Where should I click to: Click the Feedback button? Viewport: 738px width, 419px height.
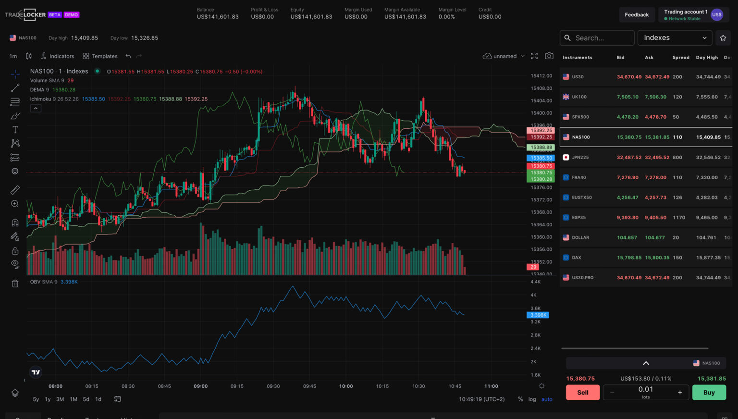(x=637, y=14)
